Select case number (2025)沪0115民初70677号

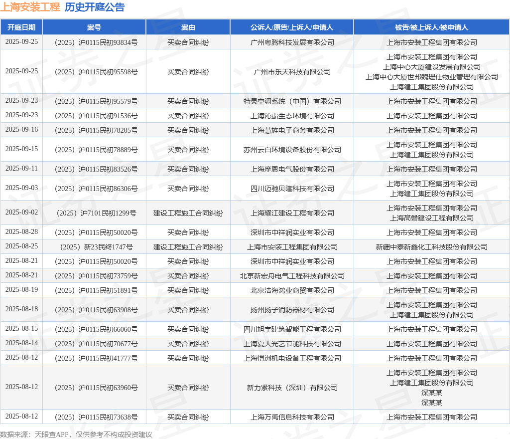point(96,344)
